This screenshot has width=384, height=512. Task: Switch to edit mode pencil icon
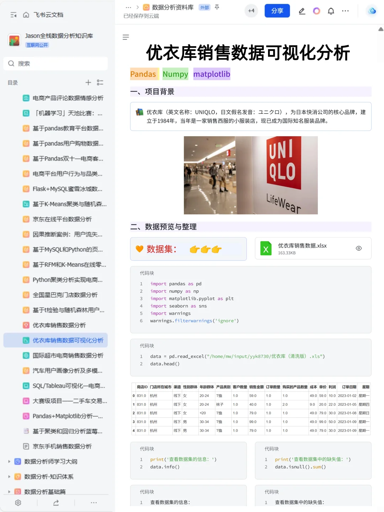(302, 11)
